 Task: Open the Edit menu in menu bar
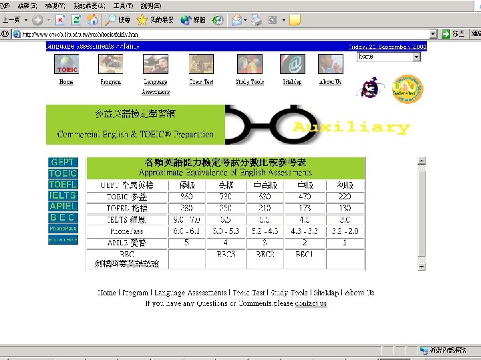point(27,6)
